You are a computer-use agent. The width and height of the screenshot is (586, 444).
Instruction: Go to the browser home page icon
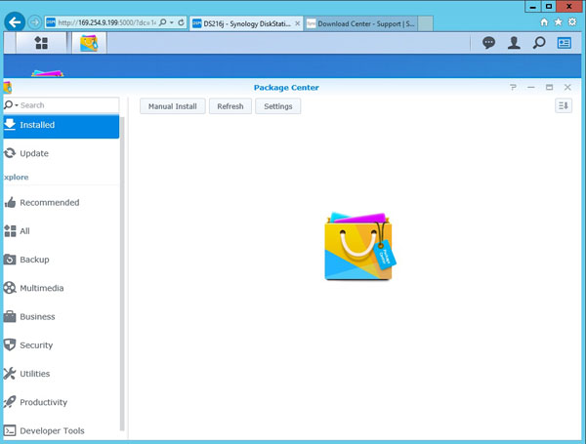tap(544, 22)
